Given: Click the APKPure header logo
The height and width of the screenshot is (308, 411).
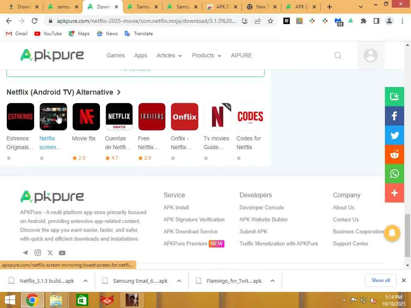Looking at the screenshot, I should click(x=52, y=55).
